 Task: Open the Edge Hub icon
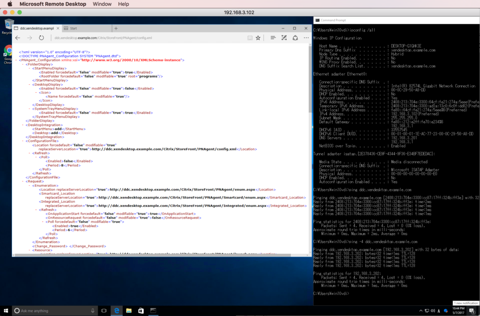[273, 38]
